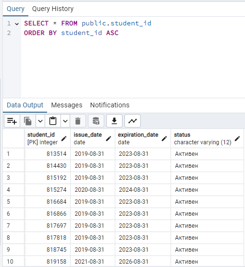Open the Notifications tab
The image size is (245, 267).
[110, 105]
